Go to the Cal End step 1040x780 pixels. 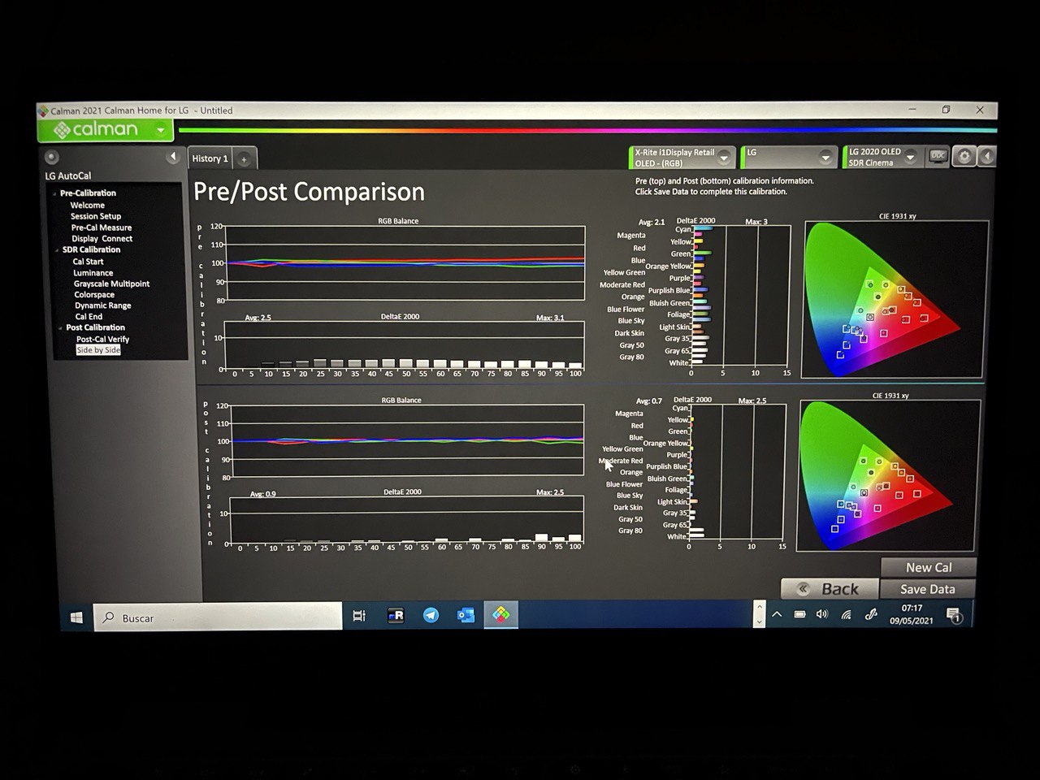(x=89, y=317)
